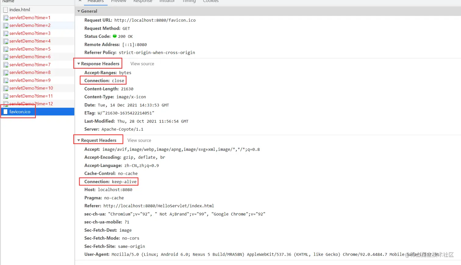Click the servletDemo?time=7 image icon

tap(6, 65)
